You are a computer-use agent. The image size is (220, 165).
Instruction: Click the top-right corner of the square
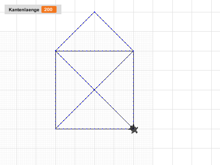(x=133, y=51)
